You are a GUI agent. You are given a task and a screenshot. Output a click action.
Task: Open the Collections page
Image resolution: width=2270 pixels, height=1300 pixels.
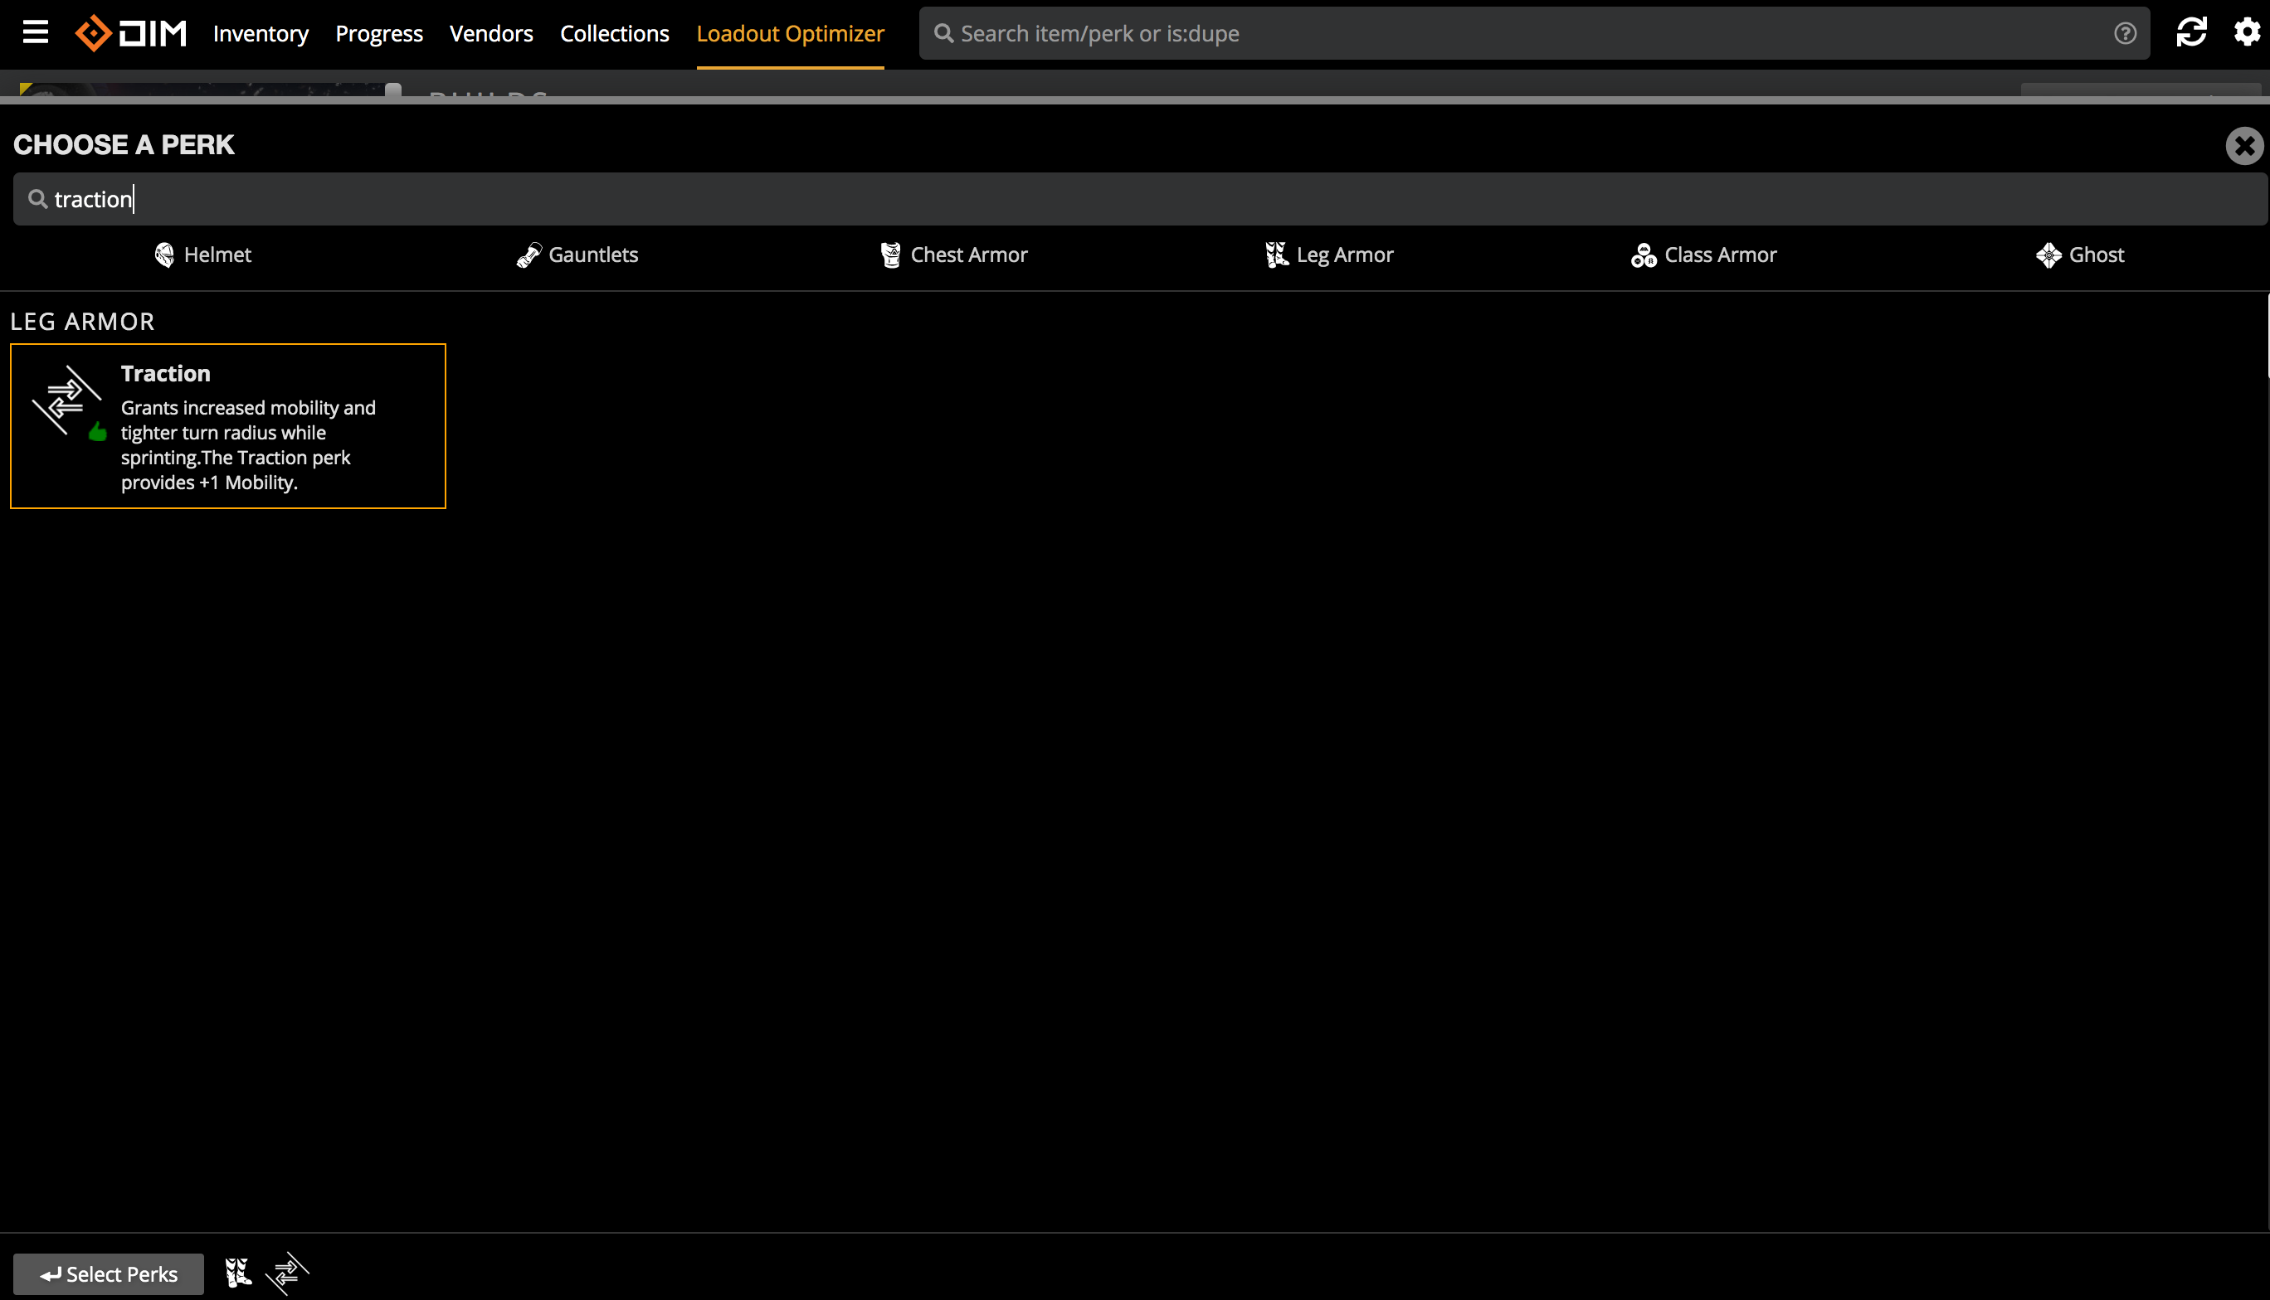(x=614, y=33)
